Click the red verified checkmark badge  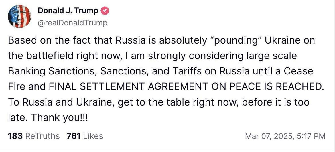pyautogui.click(x=105, y=11)
